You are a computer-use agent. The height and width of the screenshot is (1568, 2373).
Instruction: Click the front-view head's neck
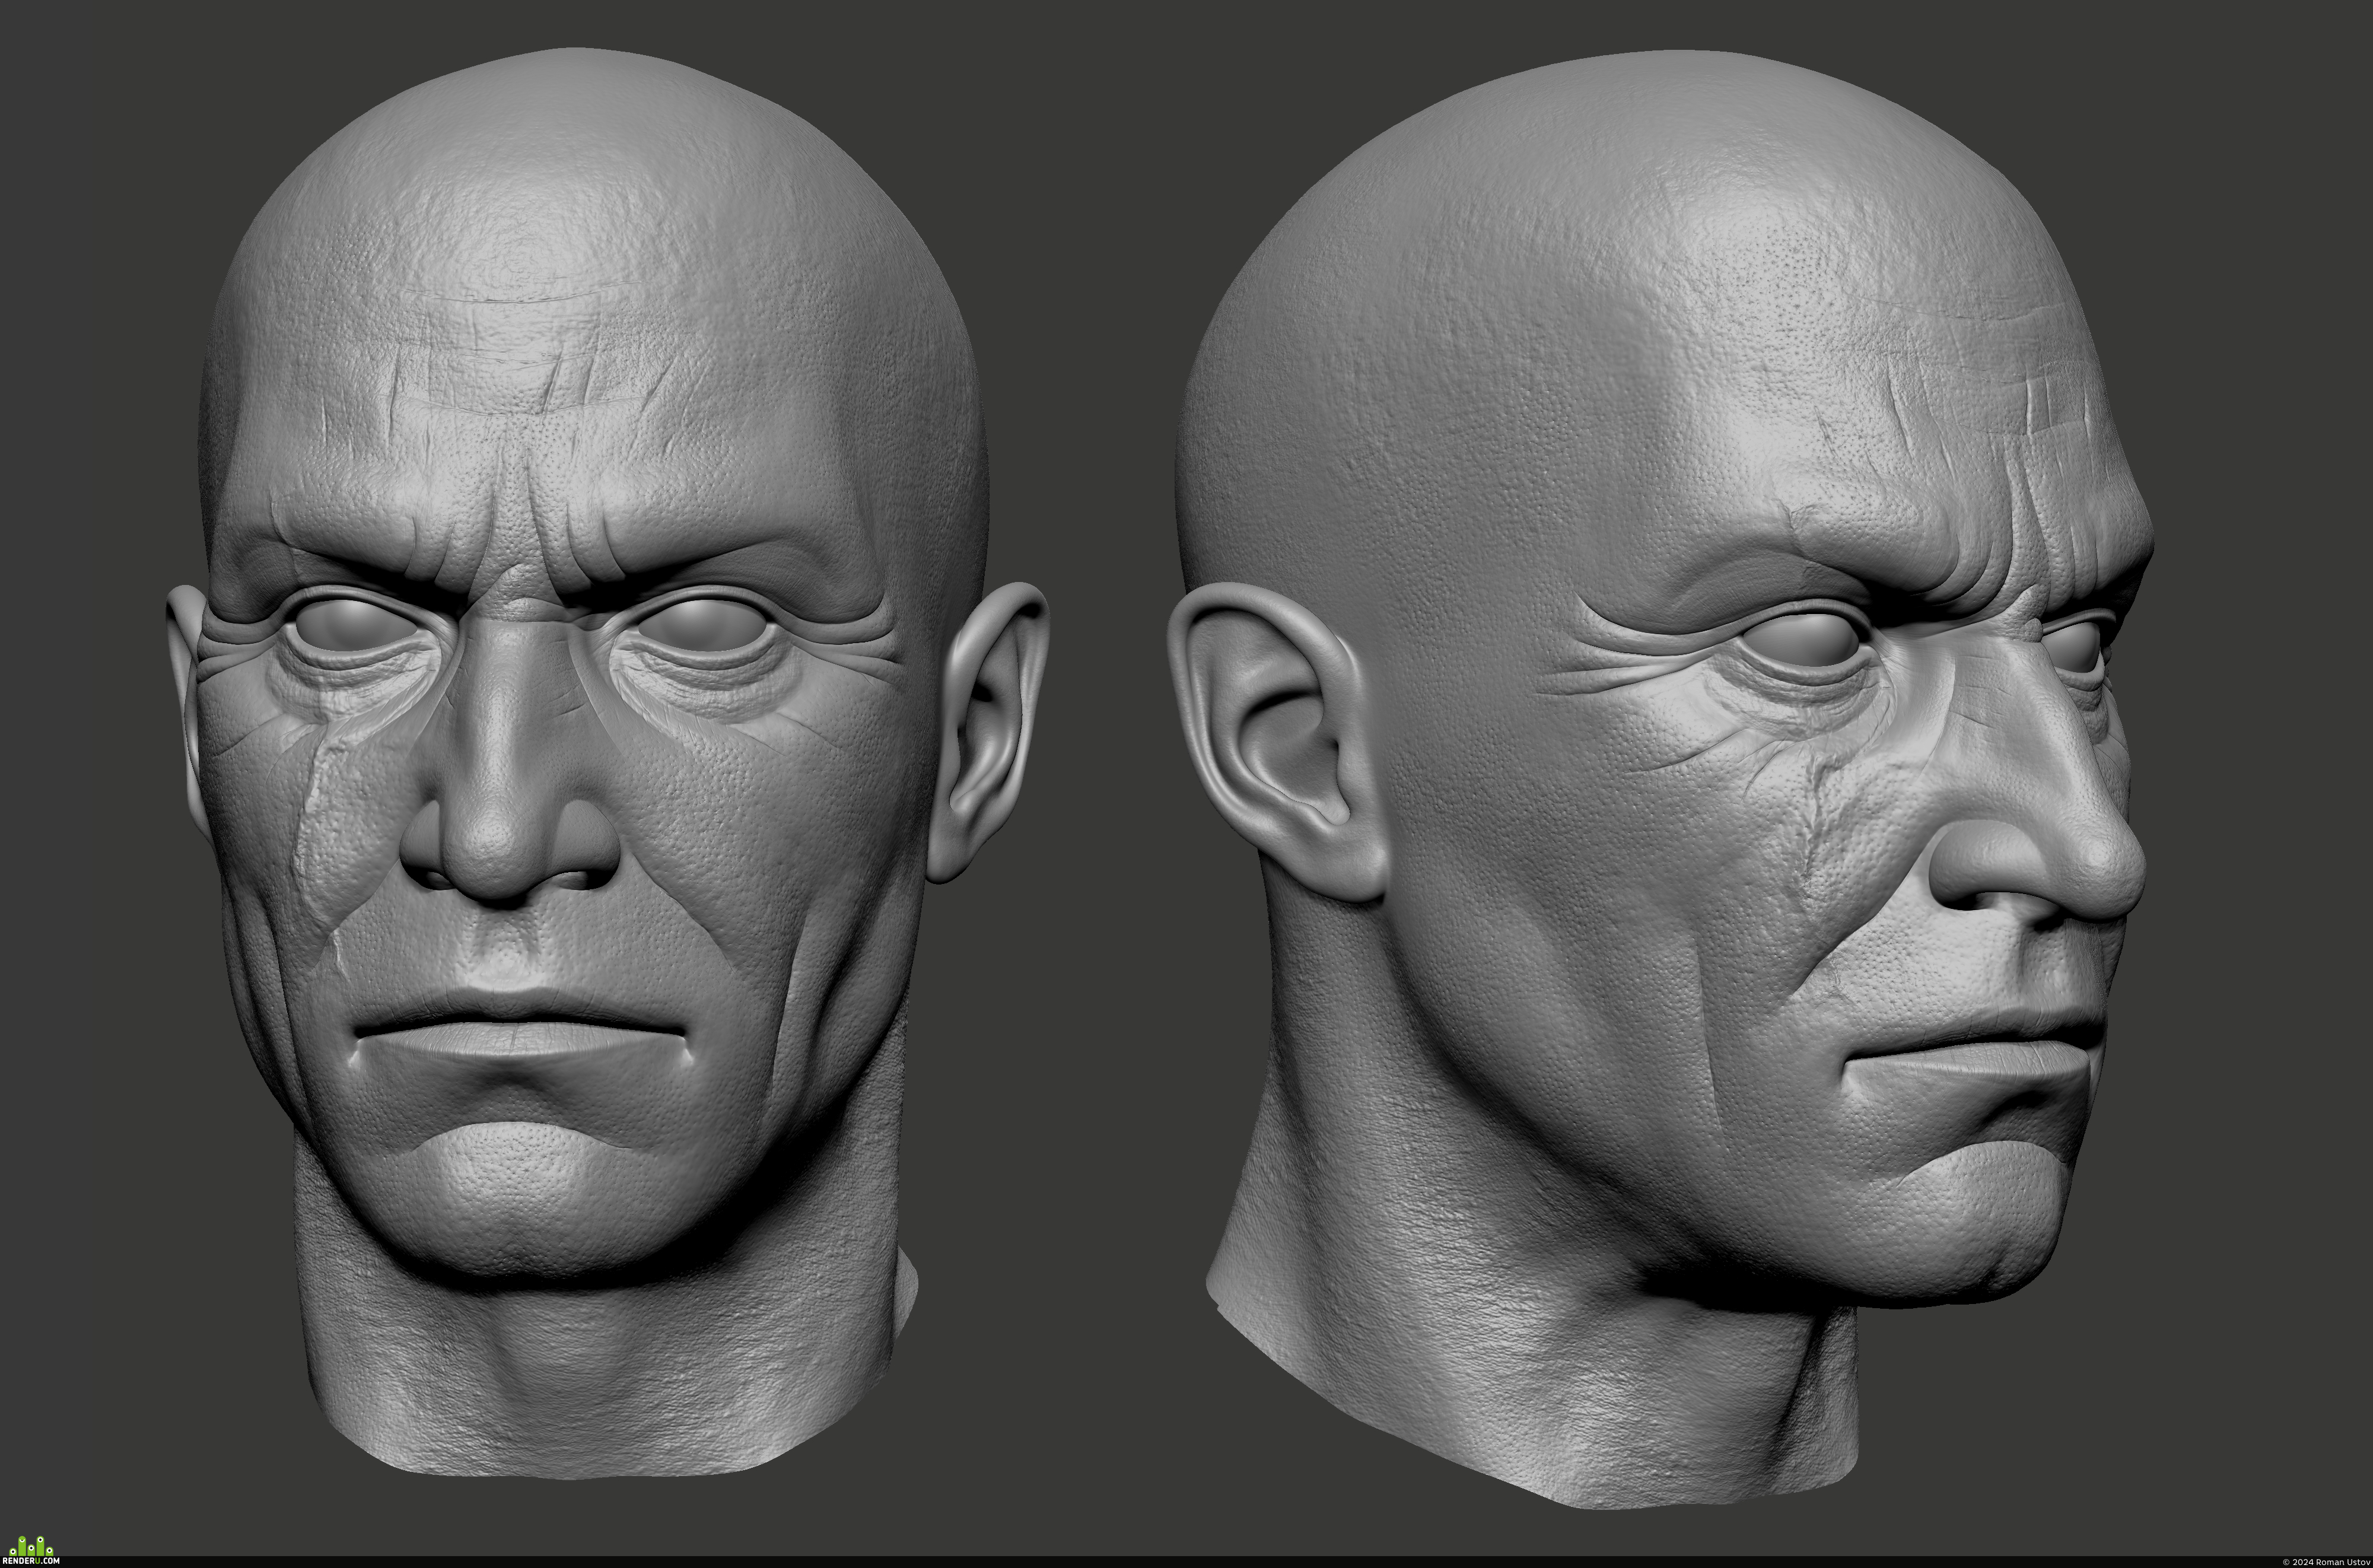600,1370
